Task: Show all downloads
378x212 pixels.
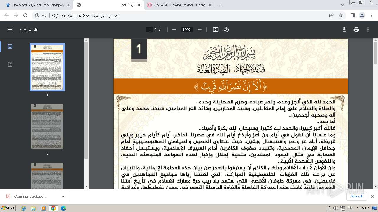Action: (x=357, y=196)
